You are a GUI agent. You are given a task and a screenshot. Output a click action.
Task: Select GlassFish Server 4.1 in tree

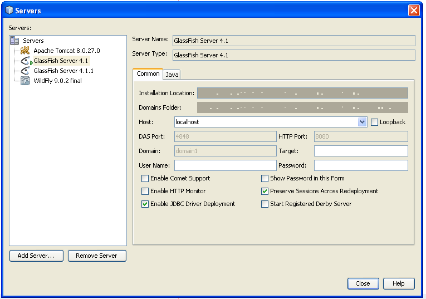[61, 61]
